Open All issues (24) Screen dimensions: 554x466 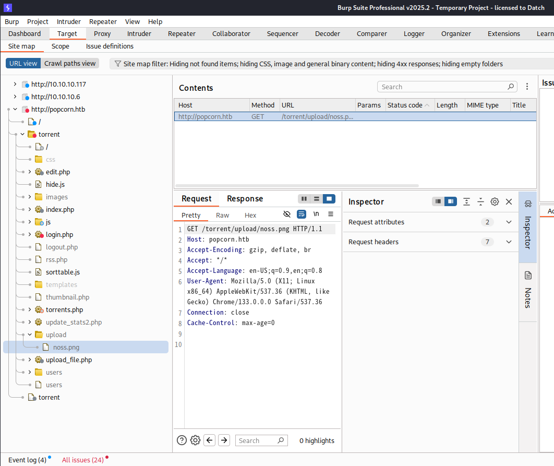(82, 460)
